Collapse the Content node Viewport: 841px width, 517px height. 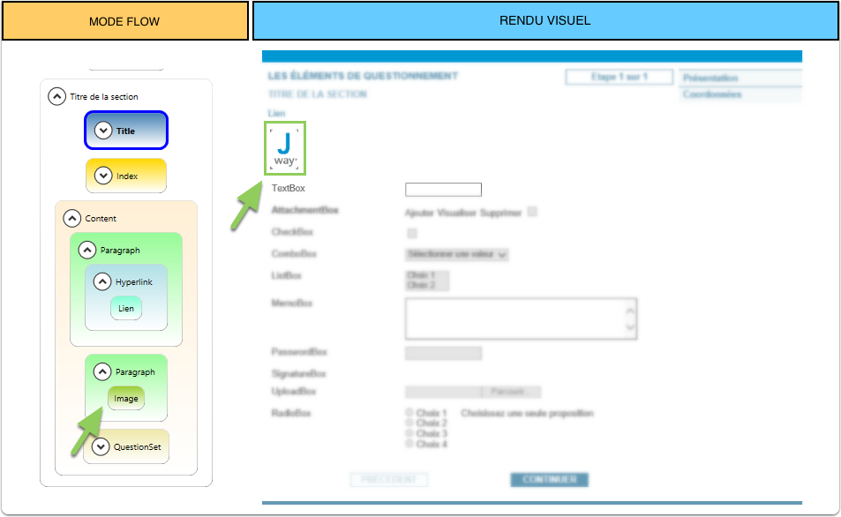coord(71,218)
